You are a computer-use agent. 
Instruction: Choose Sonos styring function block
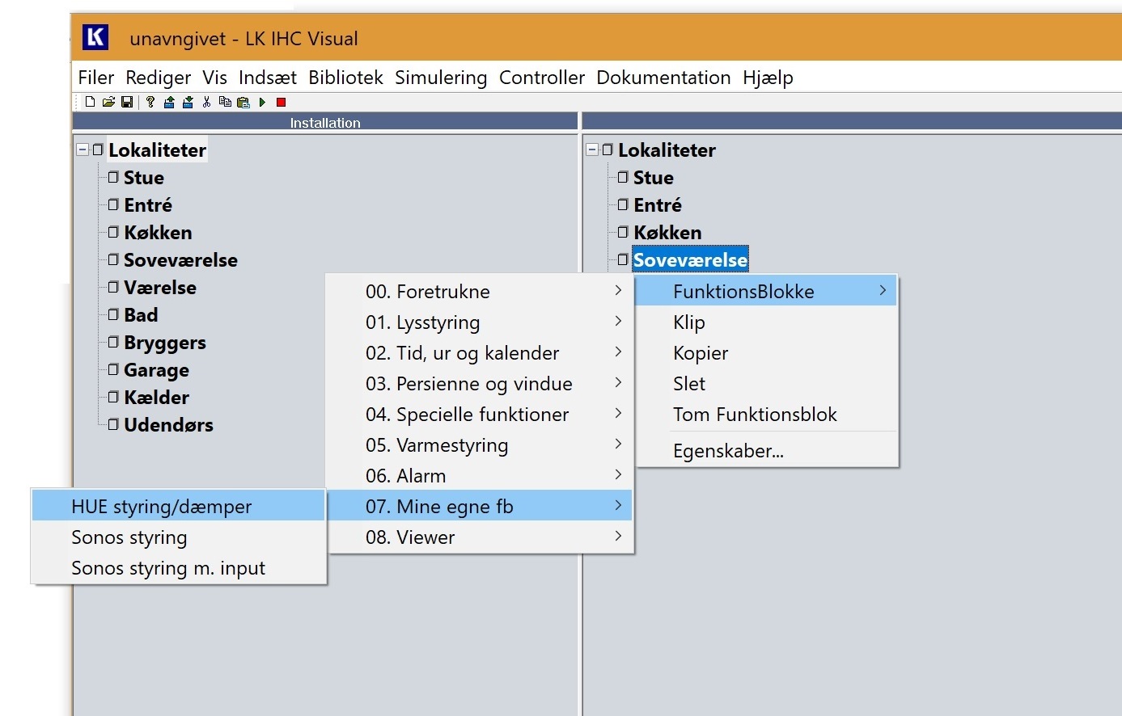coord(179,537)
